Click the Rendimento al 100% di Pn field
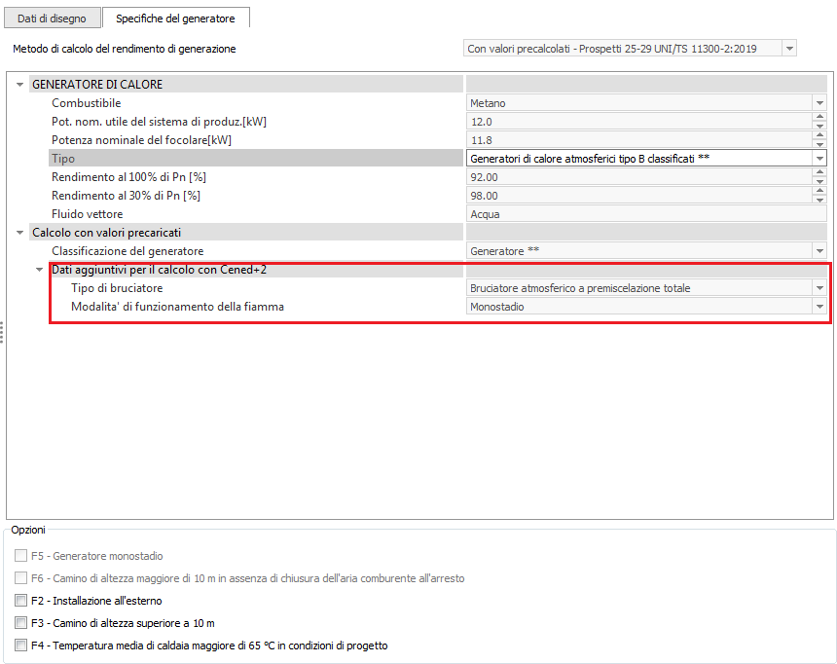This screenshot has height=664, width=837. [x=637, y=177]
